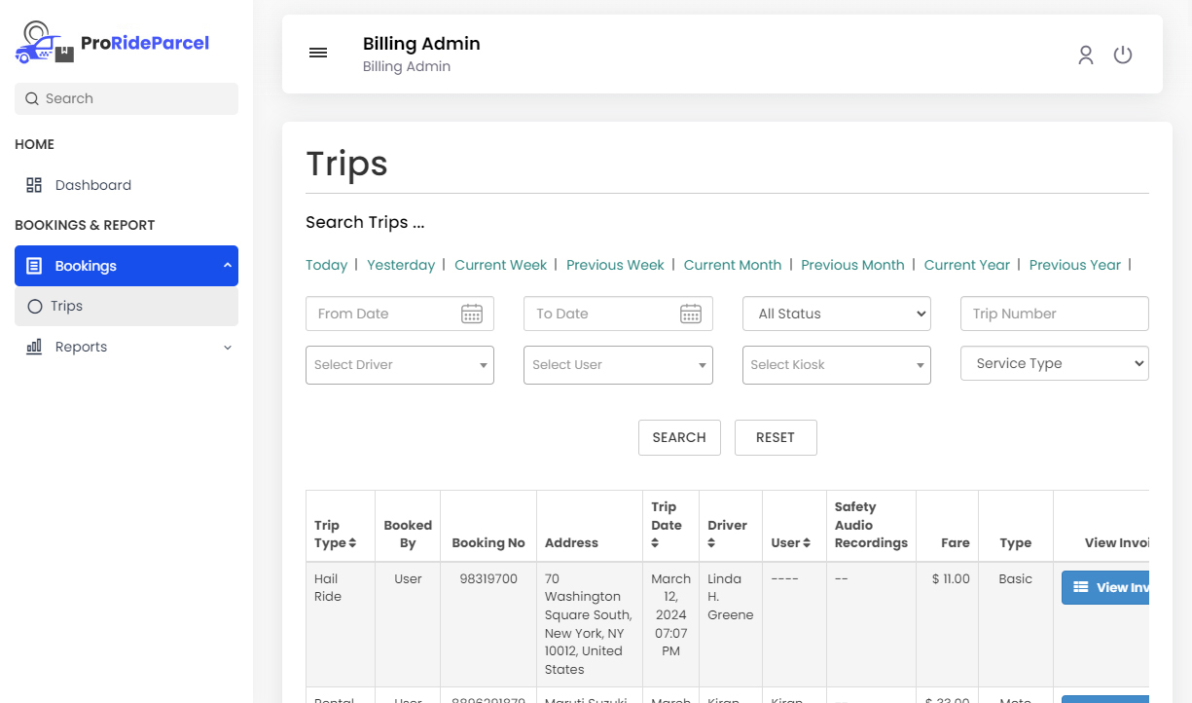The width and height of the screenshot is (1192, 703).
Task: Click the Dashboard grid icon
Action: click(x=34, y=185)
